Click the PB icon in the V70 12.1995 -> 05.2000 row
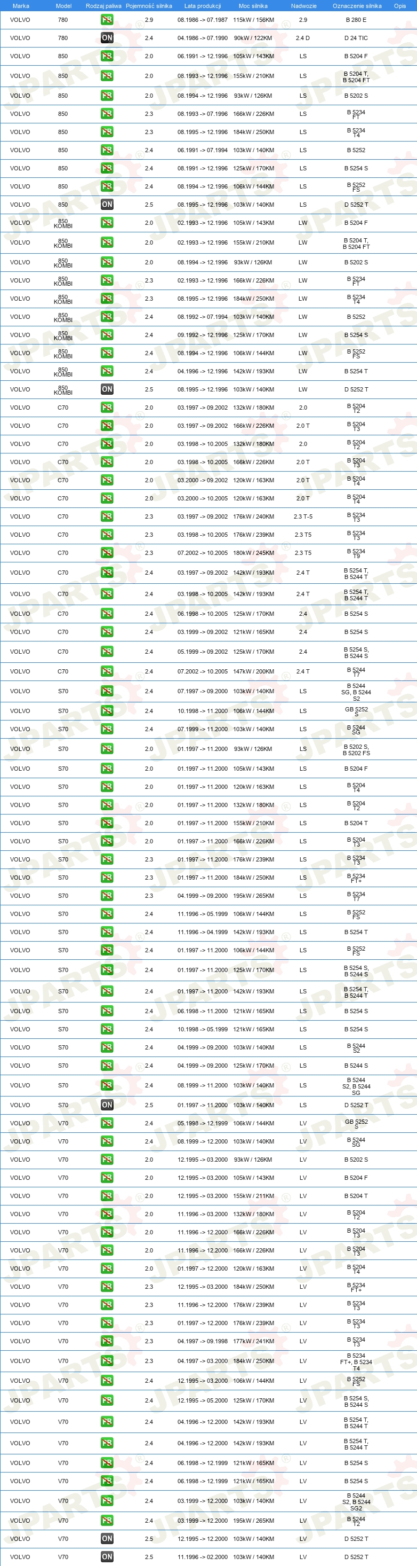Image resolution: width=417 pixels, height=1566 pixels. (107, 1400)
